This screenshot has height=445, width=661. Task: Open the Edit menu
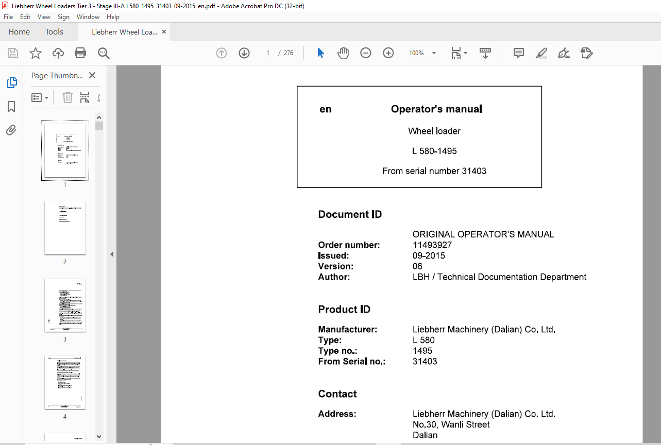(x=25, y=17)
